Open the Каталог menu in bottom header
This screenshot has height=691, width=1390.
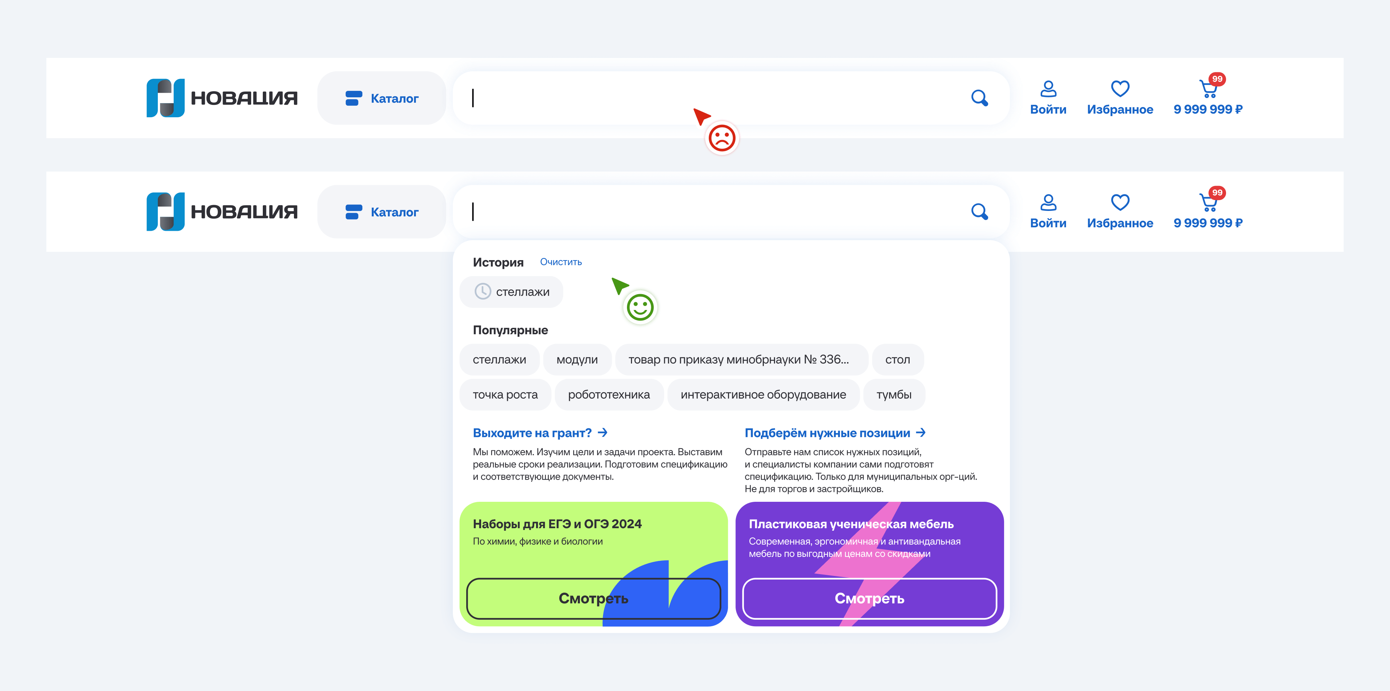tap(382, 211)
